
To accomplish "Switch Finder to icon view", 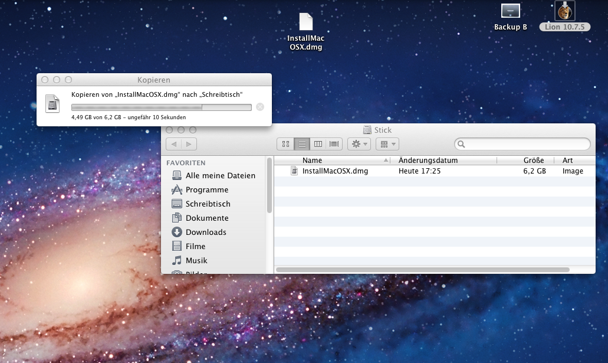I will tap(285, 144).
